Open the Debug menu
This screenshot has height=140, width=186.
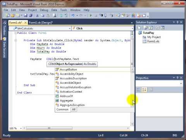tap(44, 10)
